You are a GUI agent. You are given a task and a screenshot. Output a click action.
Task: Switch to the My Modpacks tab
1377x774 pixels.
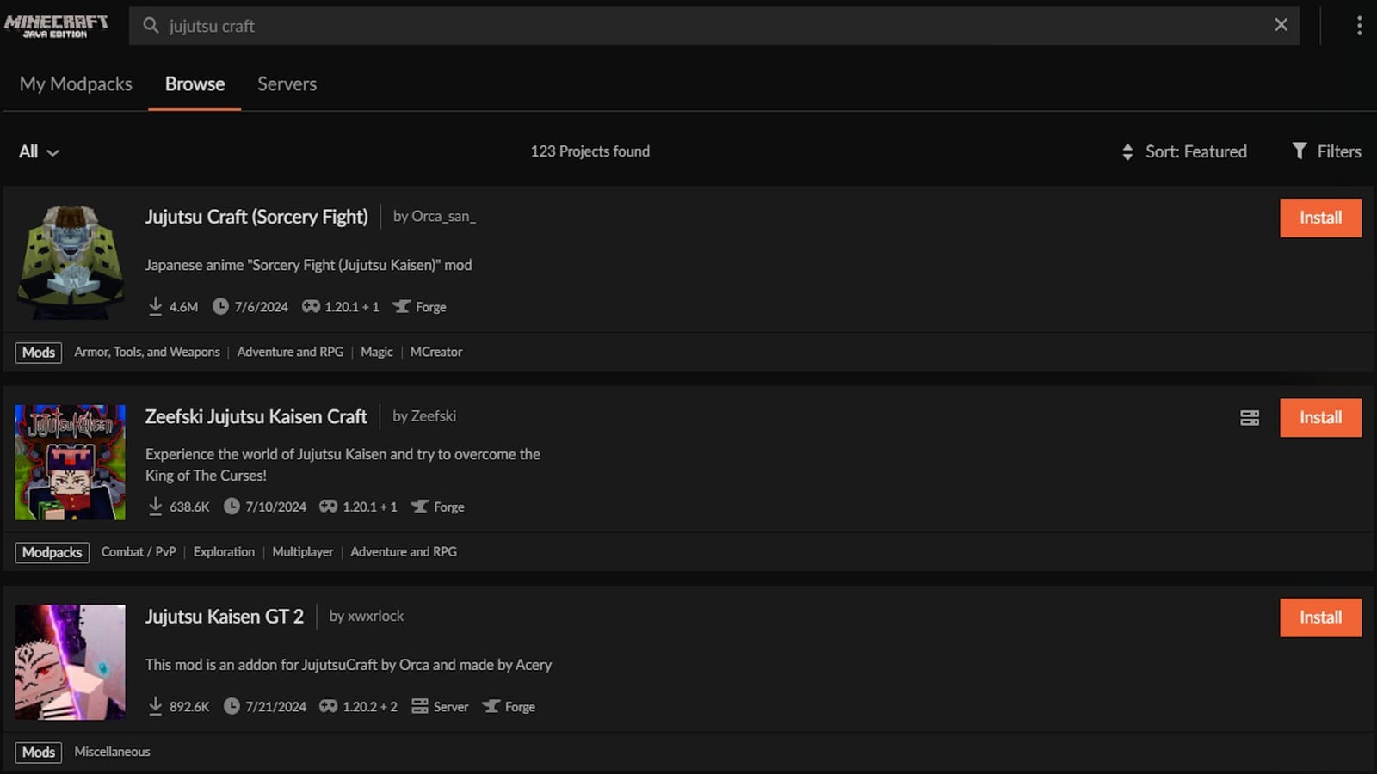pyautogui.click(x=76, y=83)
